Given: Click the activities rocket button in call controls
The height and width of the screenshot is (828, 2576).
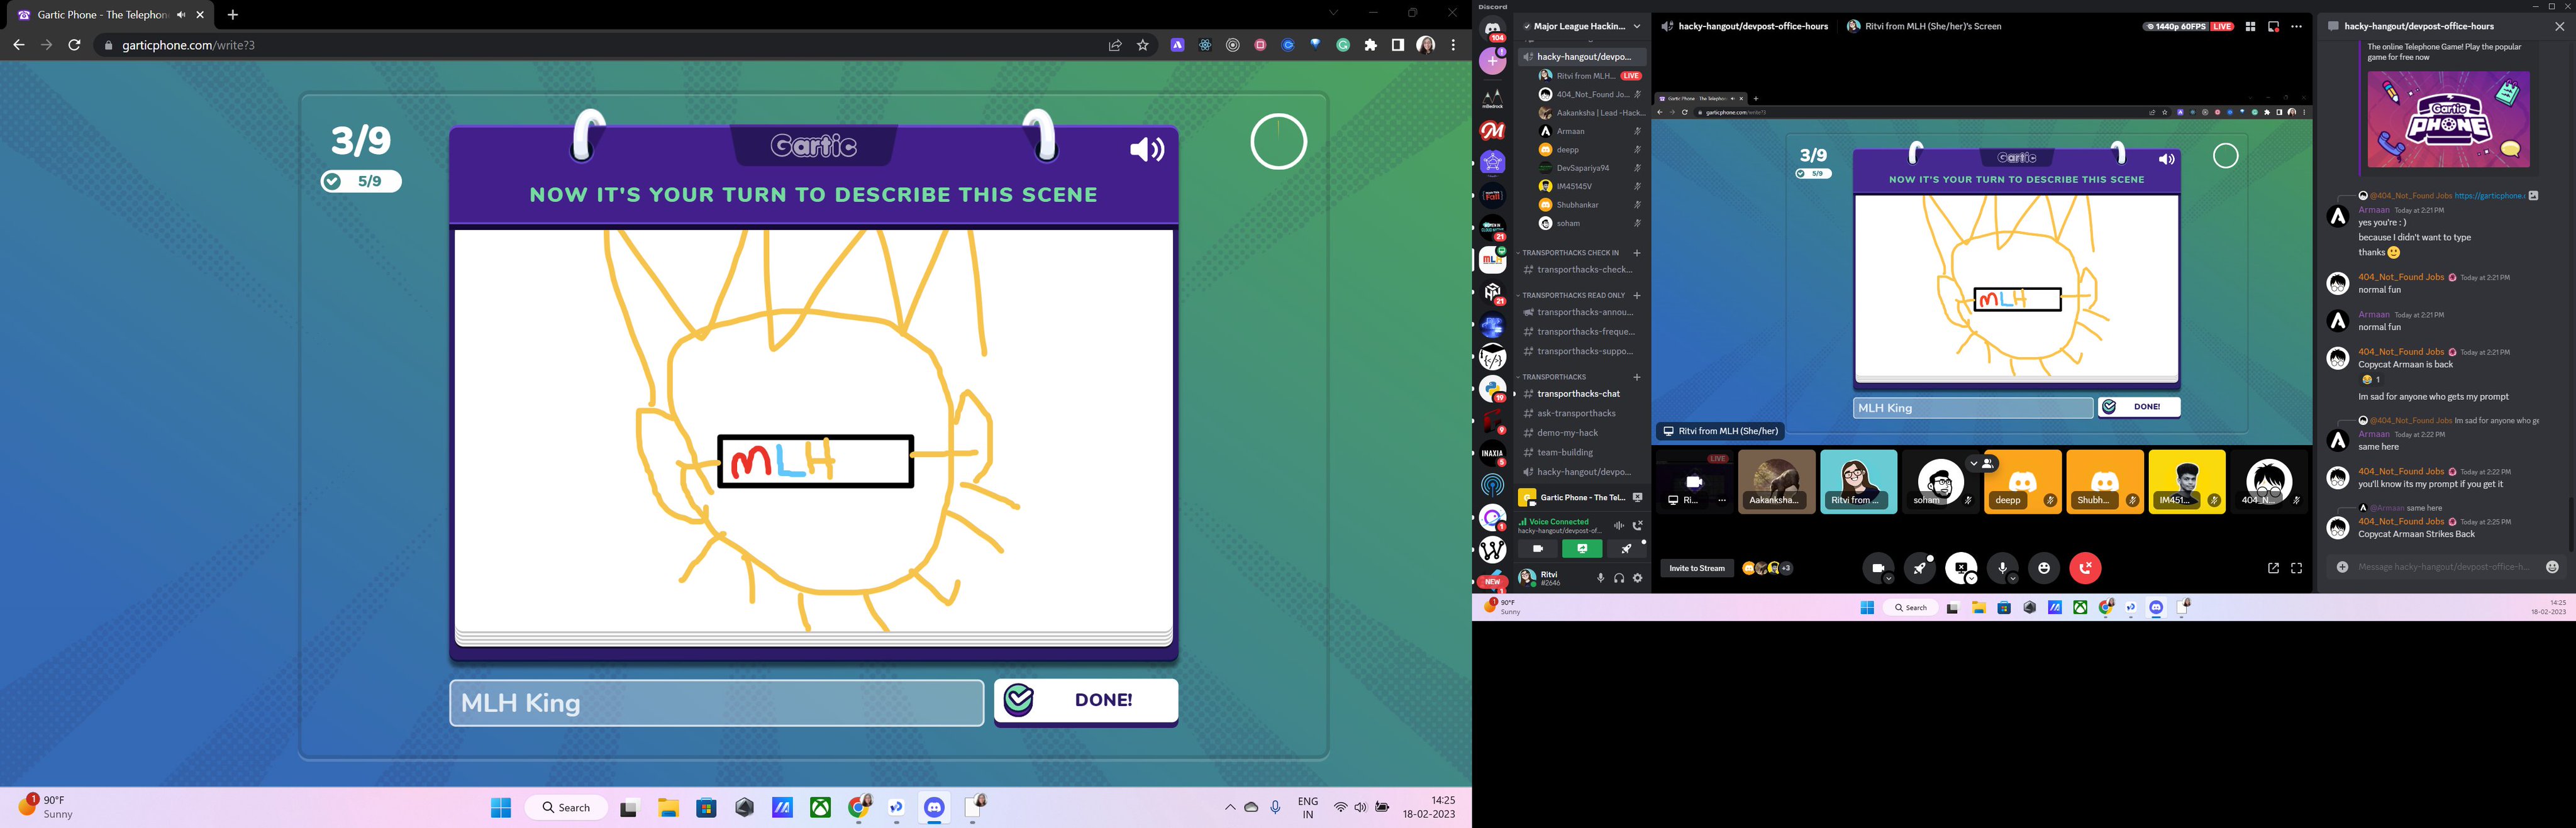Looking at the screenshot, I should [1919, 568].
